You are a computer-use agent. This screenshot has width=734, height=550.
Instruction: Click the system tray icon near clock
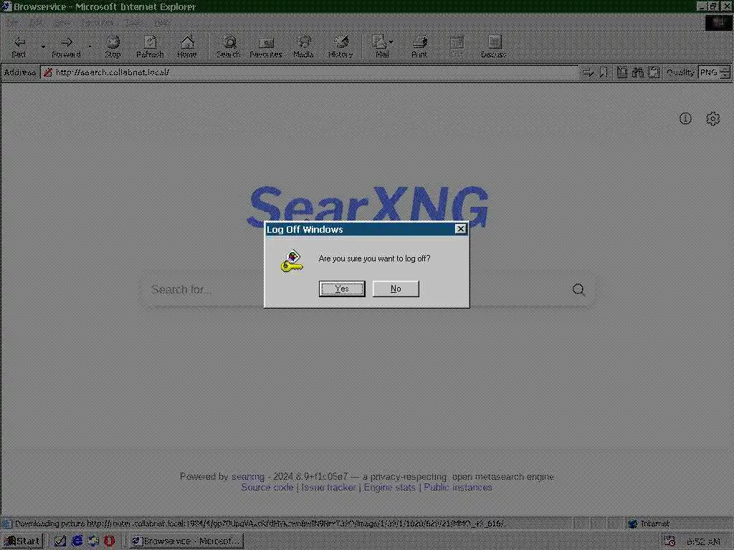tap(669, 541)
